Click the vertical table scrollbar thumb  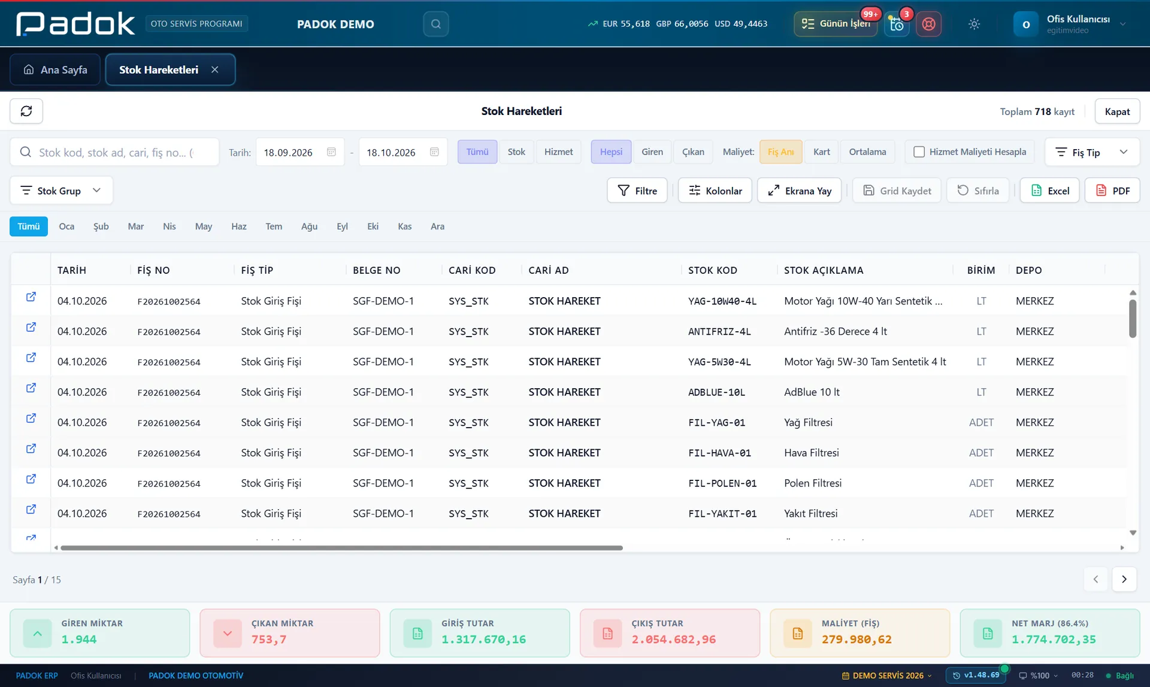pos(1133,319)
